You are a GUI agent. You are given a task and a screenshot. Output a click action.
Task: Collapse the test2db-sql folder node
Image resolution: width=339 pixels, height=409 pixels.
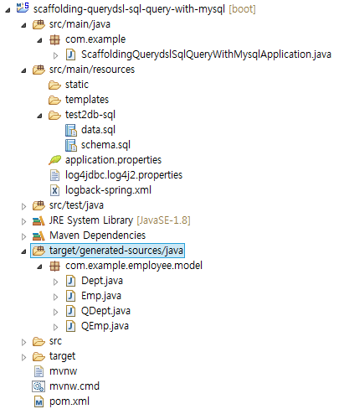coord(39,116)
